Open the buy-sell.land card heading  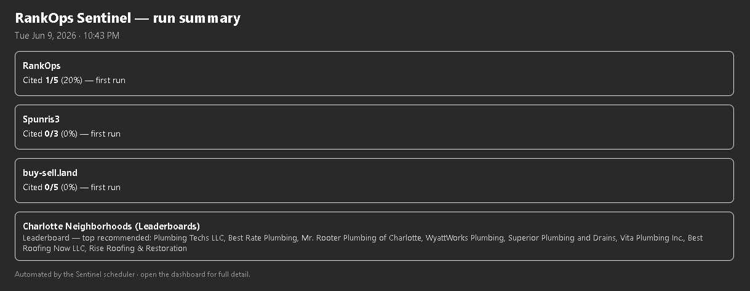[x=50, y=173]
